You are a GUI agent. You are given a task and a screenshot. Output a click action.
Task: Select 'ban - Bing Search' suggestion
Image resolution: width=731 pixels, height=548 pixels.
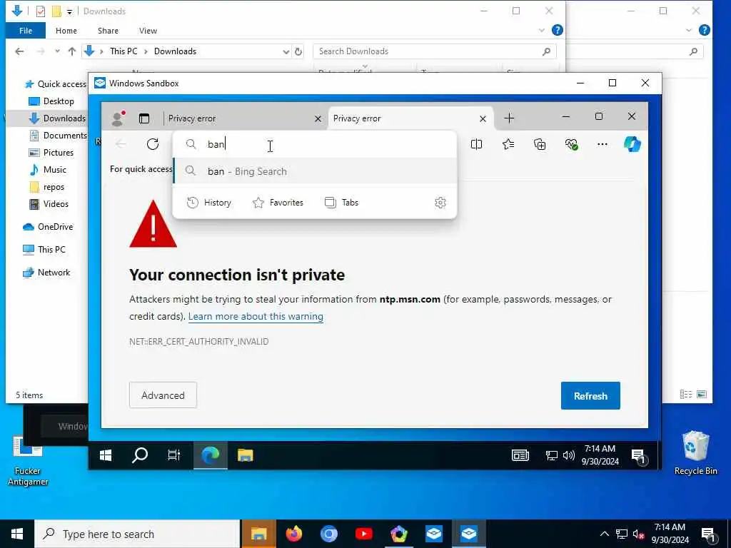coord(315,171)
